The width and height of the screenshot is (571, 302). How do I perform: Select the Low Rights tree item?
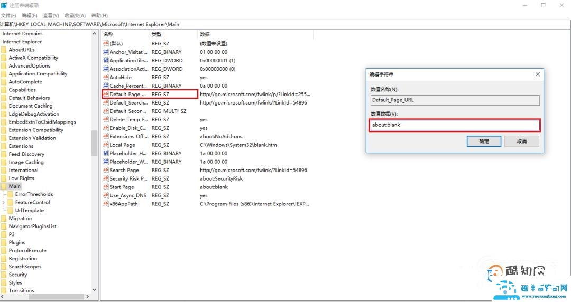click(x=22, y=178)
